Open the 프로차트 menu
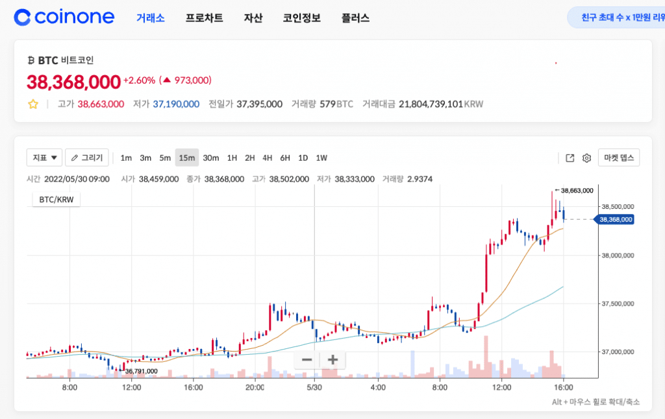This screenshot has width=665, height=419. 205,18
